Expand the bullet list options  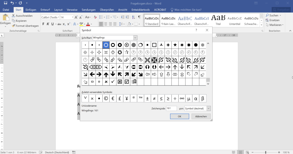click(x=104, y=17)
